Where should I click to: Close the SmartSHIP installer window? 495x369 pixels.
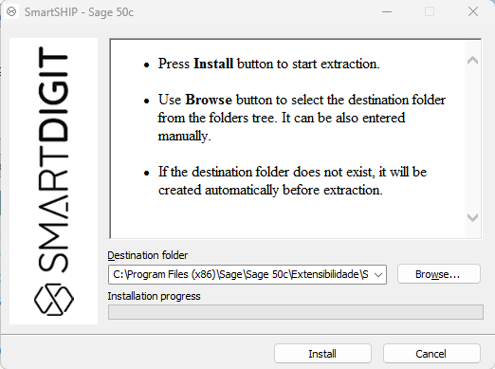[x=473, y=12]
